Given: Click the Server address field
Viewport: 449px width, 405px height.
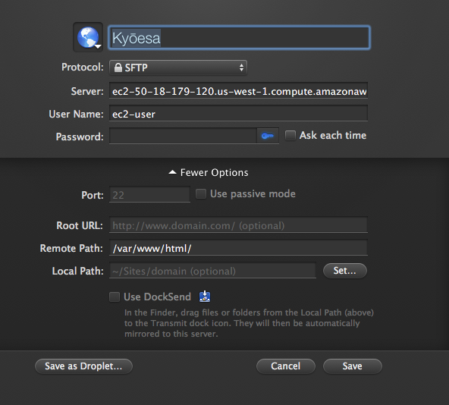Looking at the screenshot, I should click(238, 91).
